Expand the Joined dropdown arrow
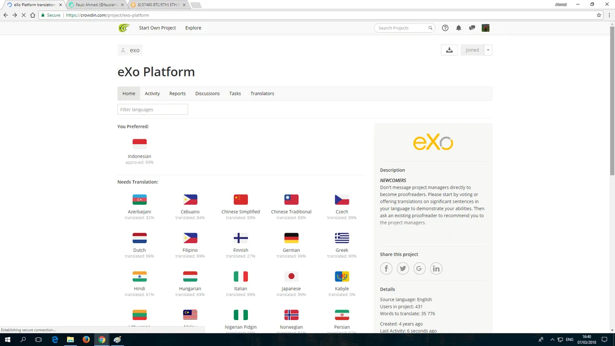Viewport: 615px width, 346px height. 488,50
